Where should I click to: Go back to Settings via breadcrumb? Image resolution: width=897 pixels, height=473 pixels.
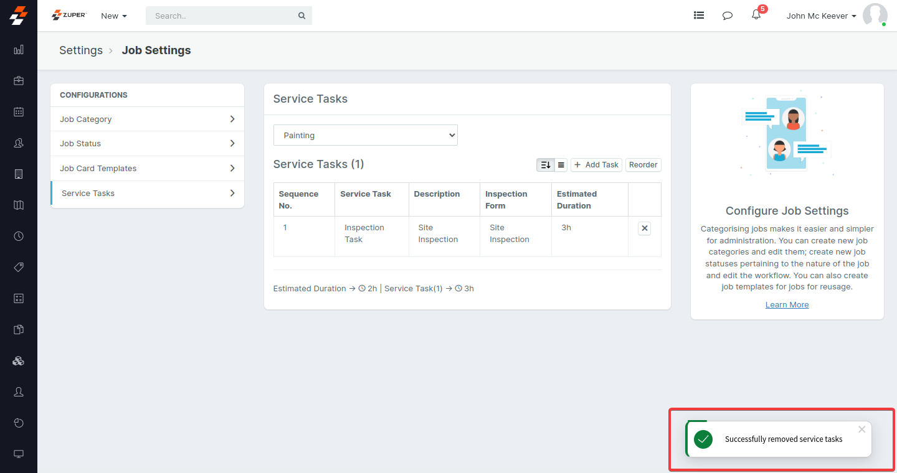(81, 50)
